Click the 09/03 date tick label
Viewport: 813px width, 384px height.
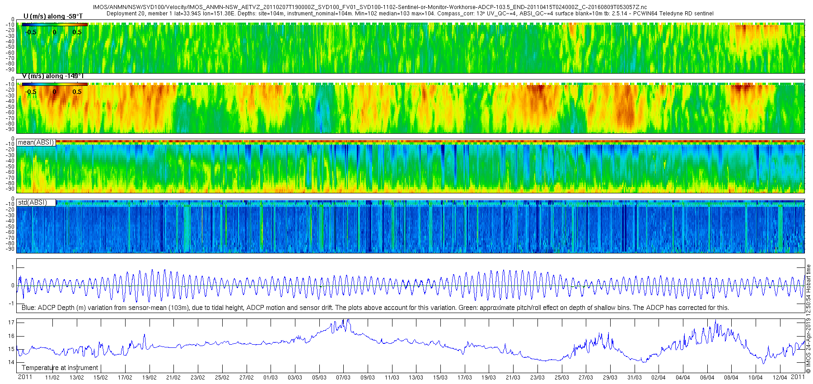367,378
